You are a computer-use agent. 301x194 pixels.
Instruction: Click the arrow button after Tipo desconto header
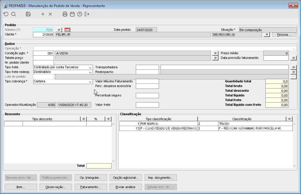[83, 119]
